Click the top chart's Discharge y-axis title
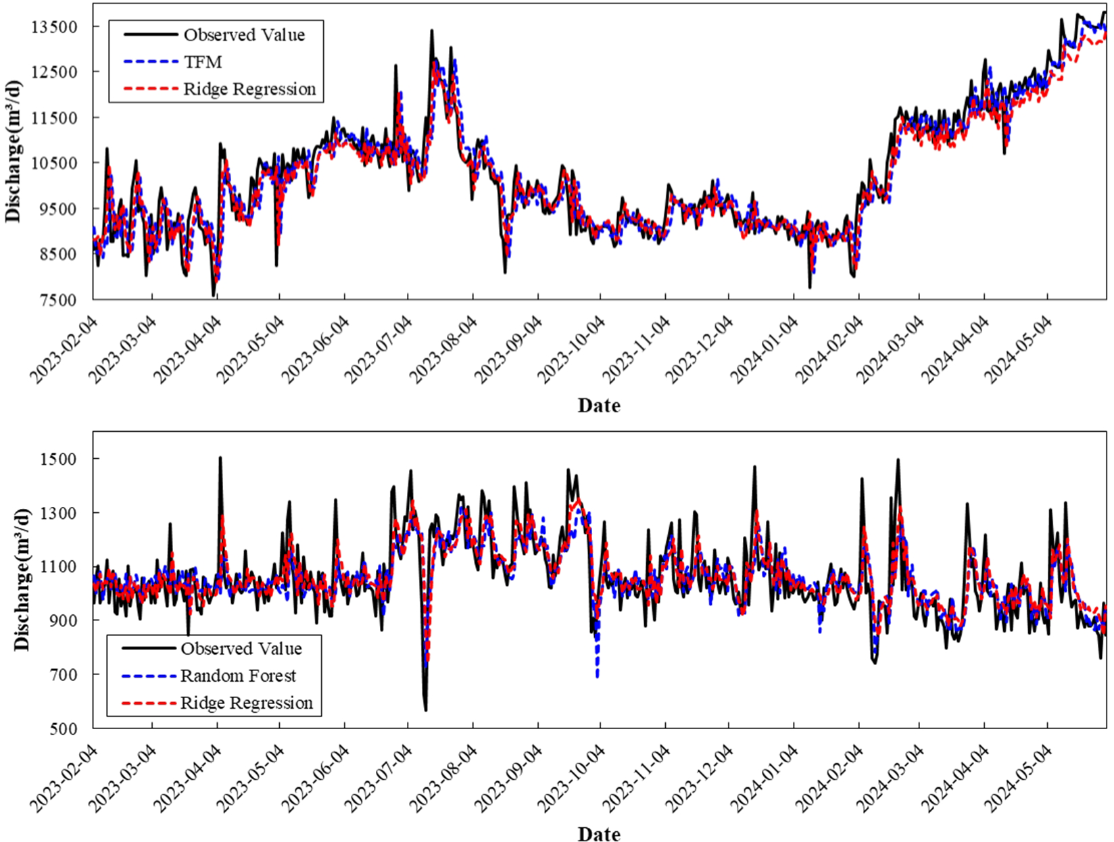 click(13, 151)
